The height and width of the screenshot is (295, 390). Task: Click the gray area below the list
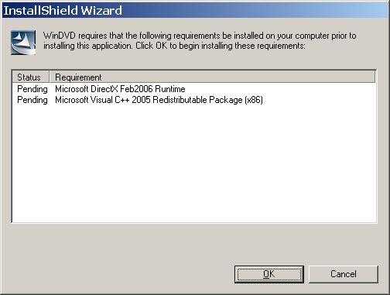(x=195, y=244)
